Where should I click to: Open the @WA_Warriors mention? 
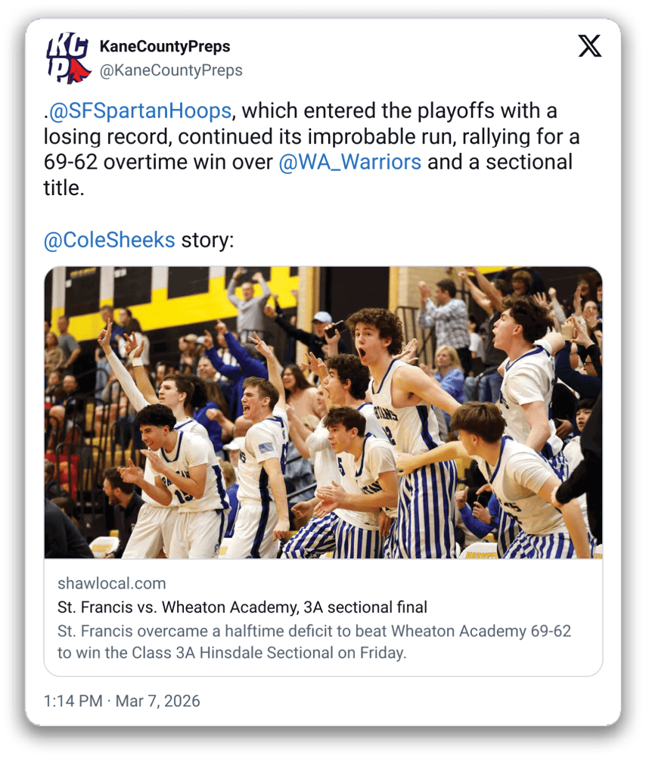click(350, 162)
